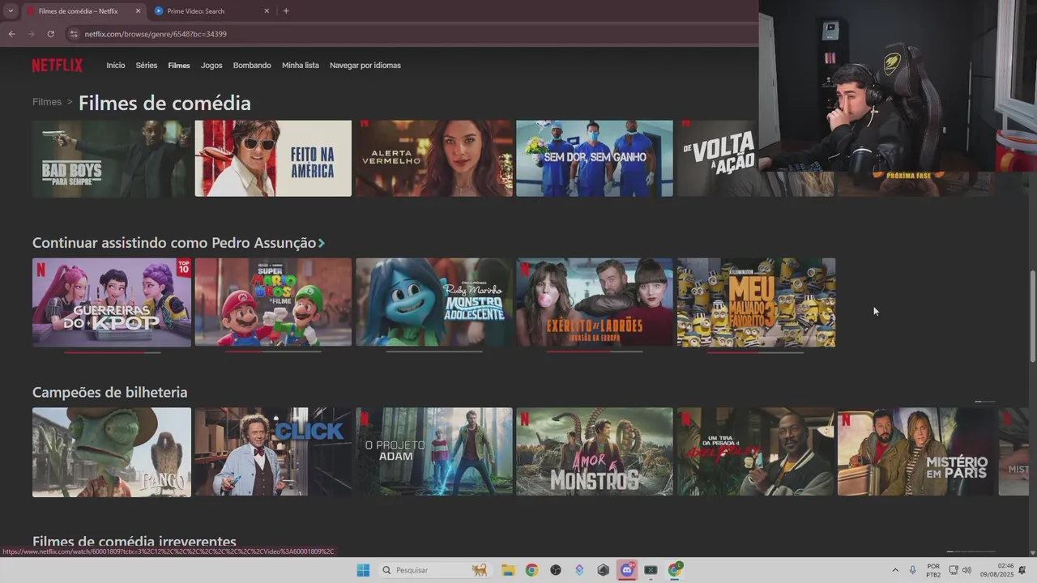Viewport: 1037px width, 583px height.
Task: Click the address bar URL field
Action: (x=405, y=34)
